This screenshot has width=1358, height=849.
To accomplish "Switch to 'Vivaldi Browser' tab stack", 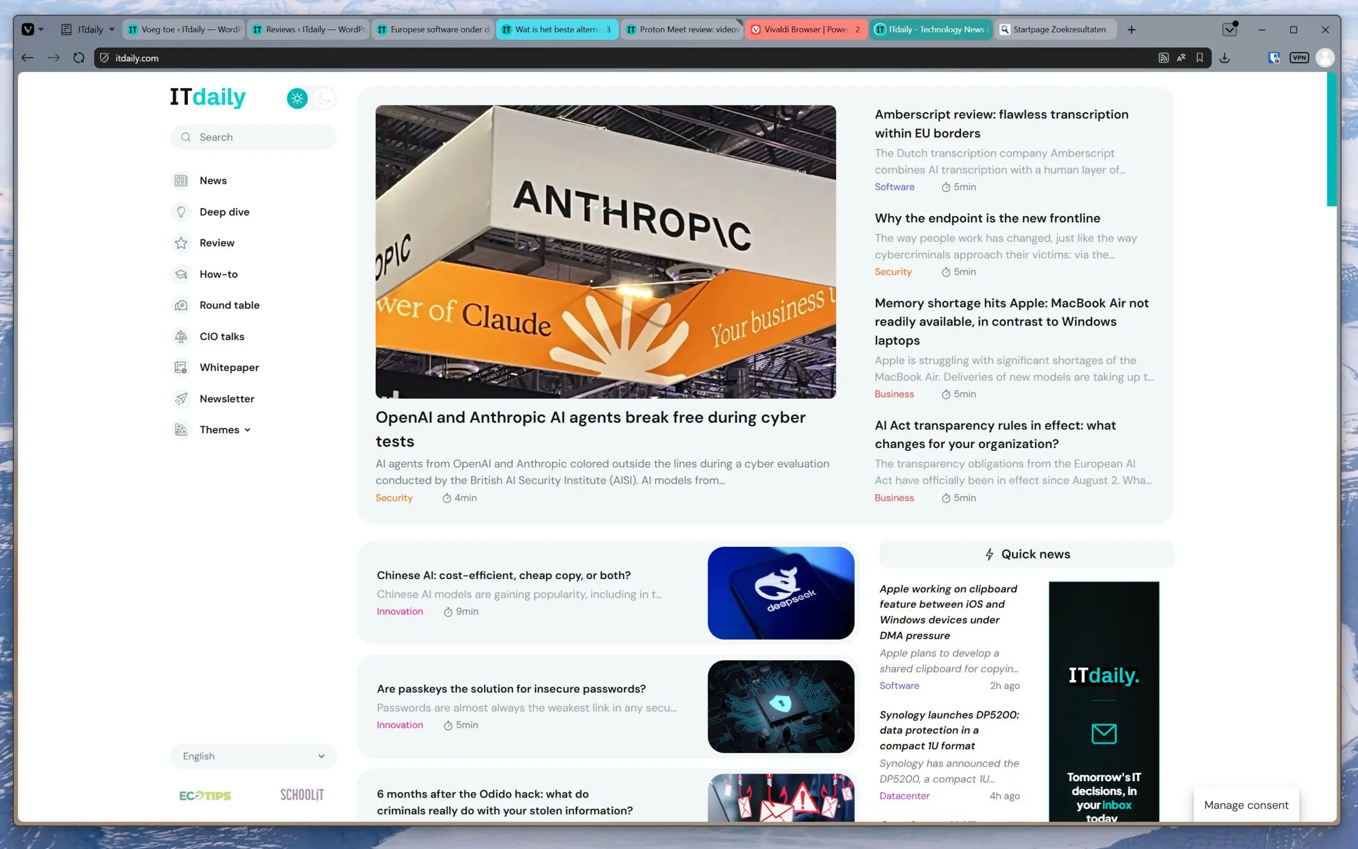I will [807, 29].
